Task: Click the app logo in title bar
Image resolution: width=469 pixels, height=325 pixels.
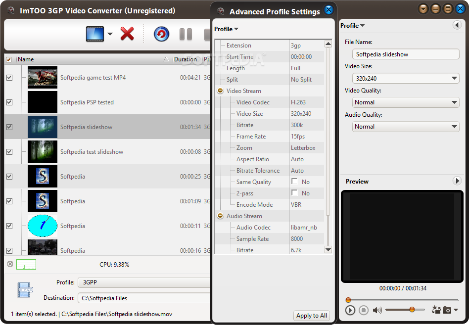Action: (x=11, y=11)
